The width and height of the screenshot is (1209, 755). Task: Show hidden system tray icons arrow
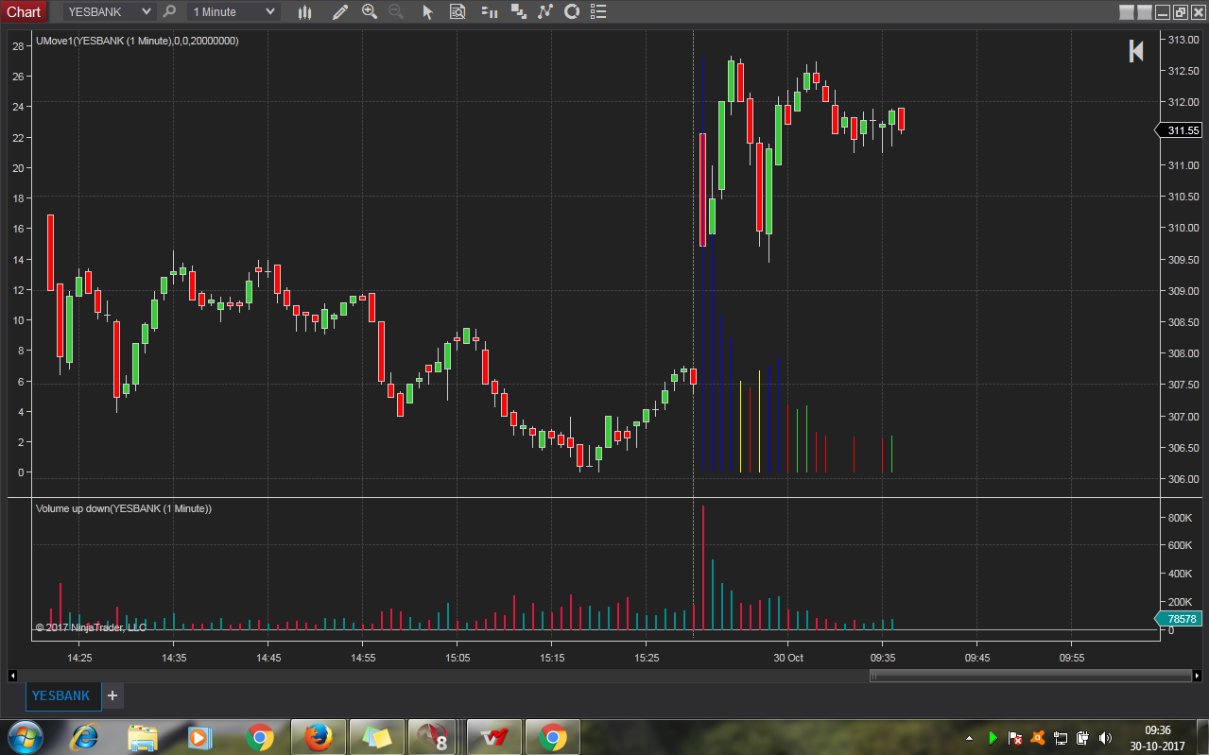[x=968, y=737]
